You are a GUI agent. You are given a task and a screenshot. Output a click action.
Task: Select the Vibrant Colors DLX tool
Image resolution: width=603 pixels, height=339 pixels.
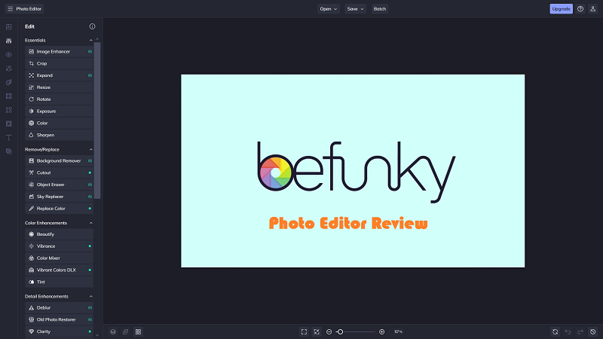[60, 270]
